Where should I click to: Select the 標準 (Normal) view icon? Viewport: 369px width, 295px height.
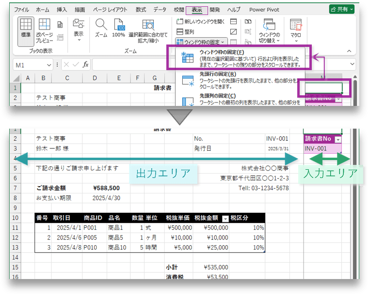tap(26, 31)
